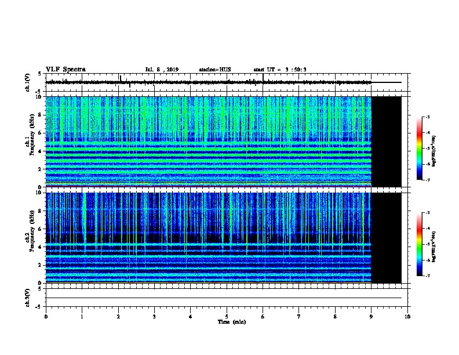Click the 'VLF Spectra' plot title
459x355 pixels.
[x=65, y=70]
